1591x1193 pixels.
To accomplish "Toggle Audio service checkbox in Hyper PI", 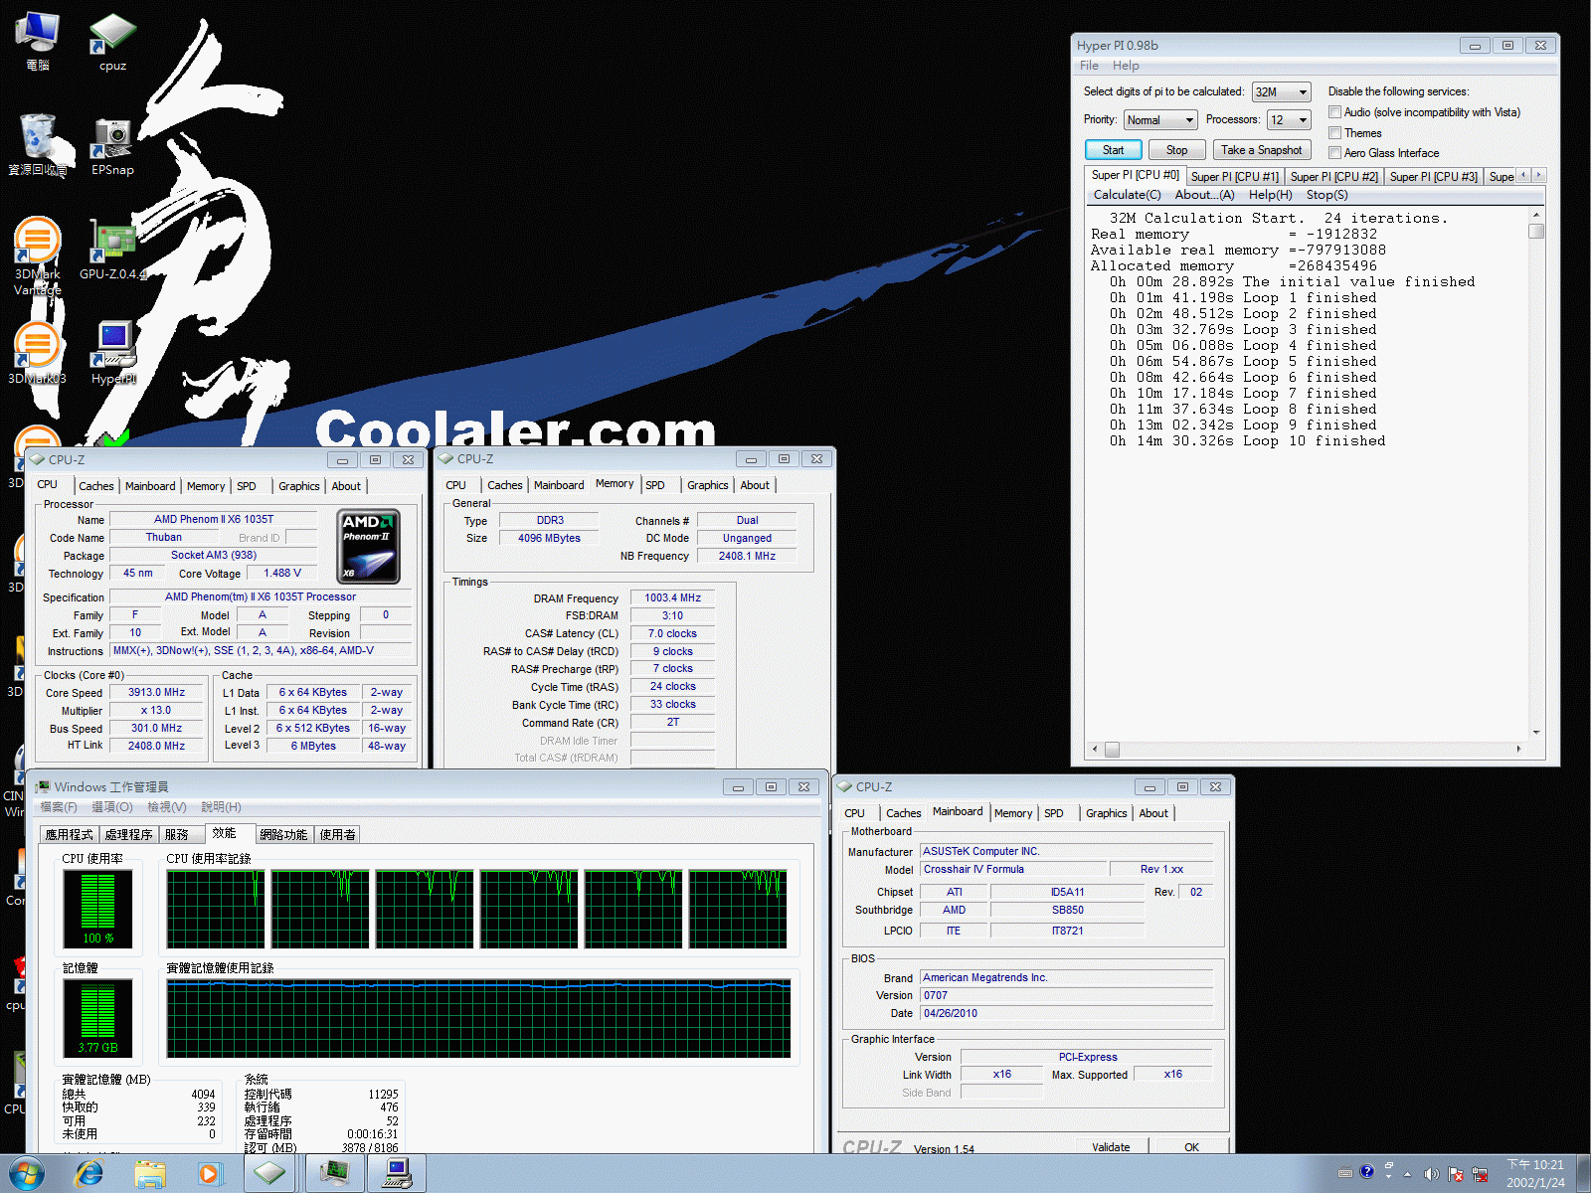I will click(x=1335, y=112).
